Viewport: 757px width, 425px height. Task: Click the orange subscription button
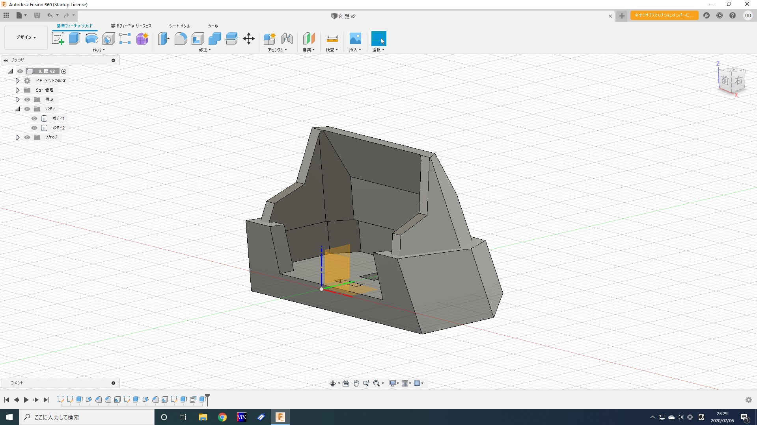[x=664, y=15]
